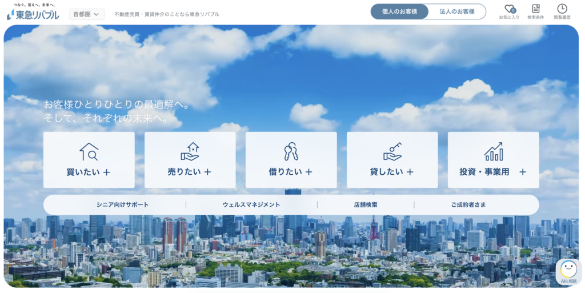The image size is (585, 293).
Task: Expand the 投資・事業用 plus sign
Action: click(522, 172)
